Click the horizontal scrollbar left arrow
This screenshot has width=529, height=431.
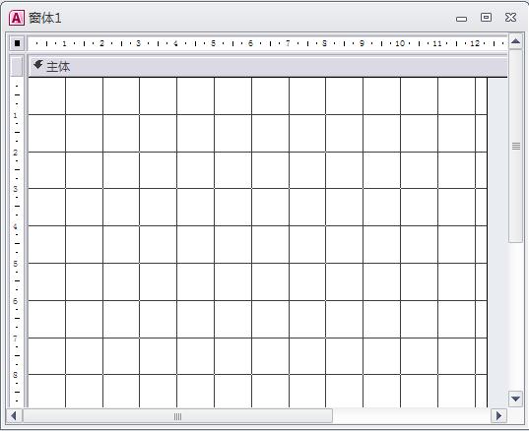point(14,416)
